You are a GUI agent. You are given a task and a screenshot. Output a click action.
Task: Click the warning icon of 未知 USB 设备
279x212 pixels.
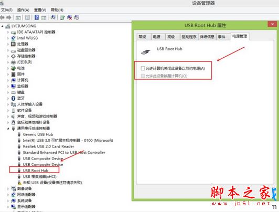point(19,183)
